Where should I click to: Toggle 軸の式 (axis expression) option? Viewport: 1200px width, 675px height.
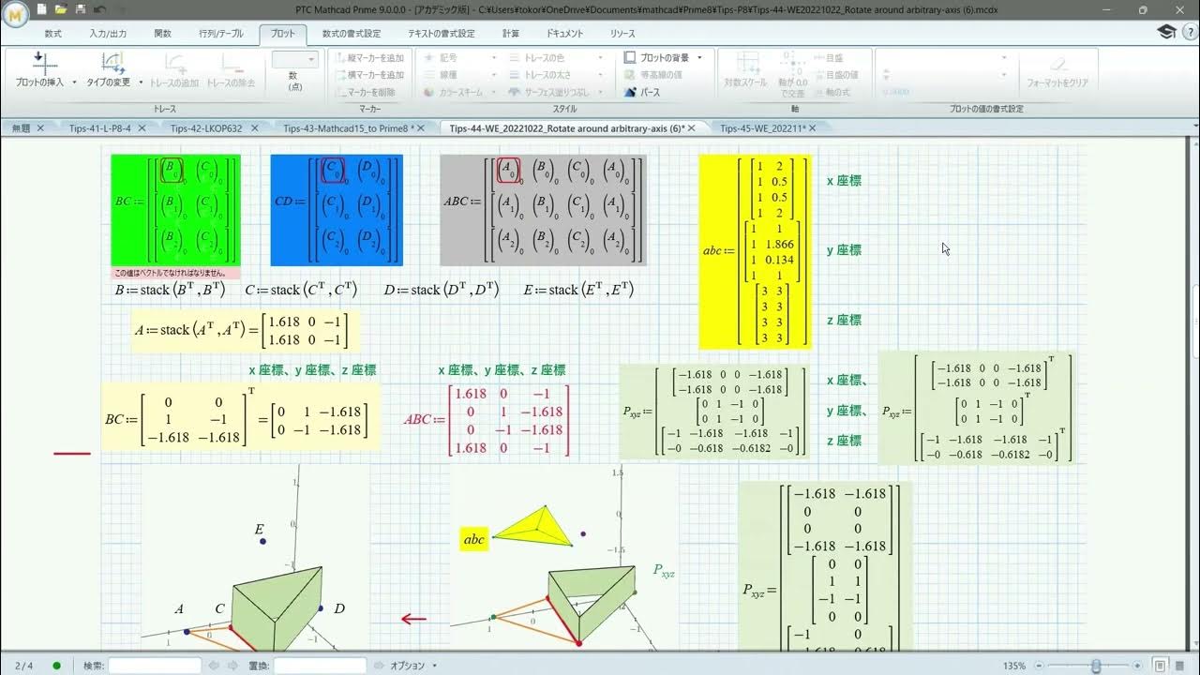[832, 92]
